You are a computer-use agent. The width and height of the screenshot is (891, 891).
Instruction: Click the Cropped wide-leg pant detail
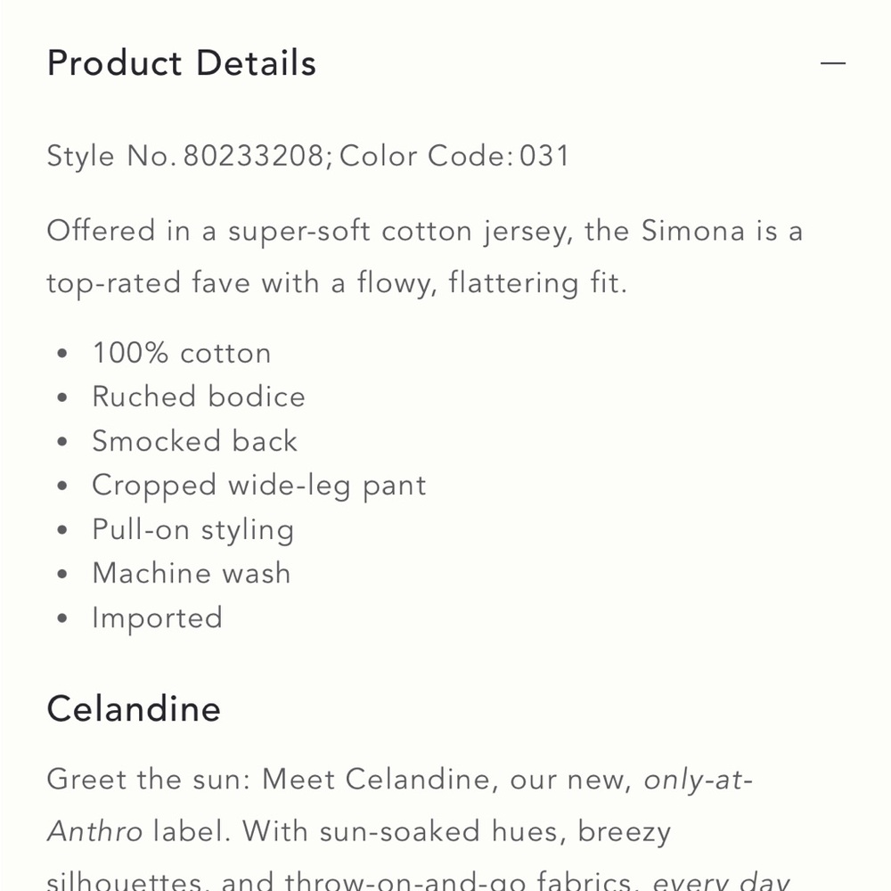(x=258, y=485)
